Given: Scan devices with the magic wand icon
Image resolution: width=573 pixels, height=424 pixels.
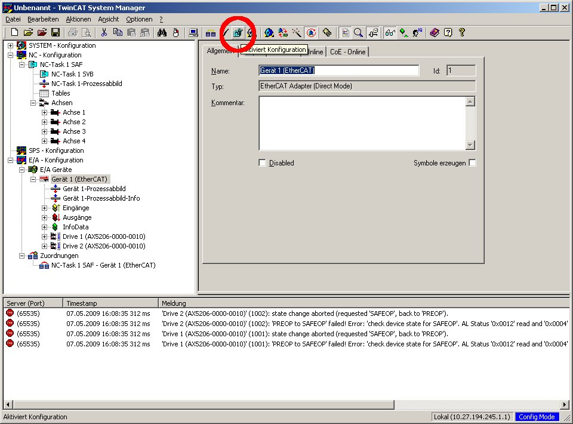Looking at the screenshot, I should coord(297,32).
